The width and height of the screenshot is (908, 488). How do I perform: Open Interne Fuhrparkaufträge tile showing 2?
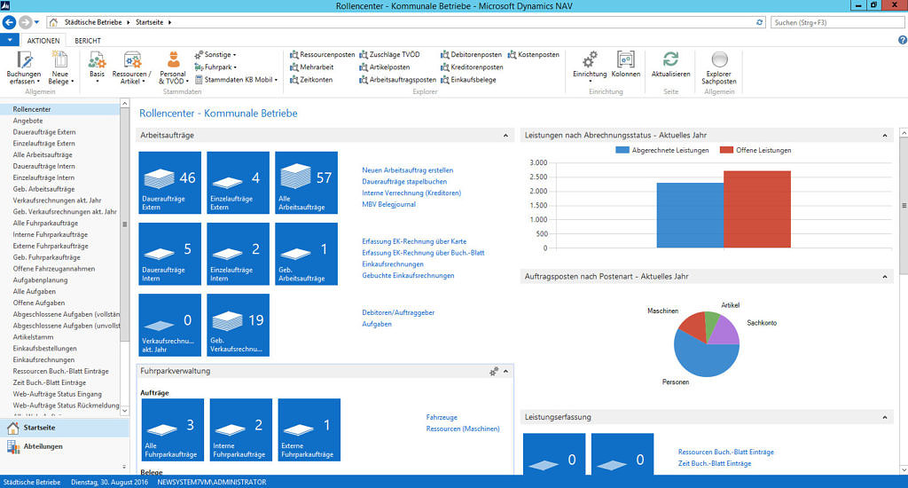click(x=241, y=430)
